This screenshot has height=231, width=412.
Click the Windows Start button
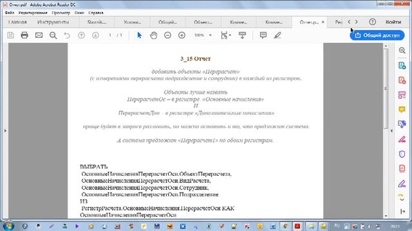click(x=8, y=226)
